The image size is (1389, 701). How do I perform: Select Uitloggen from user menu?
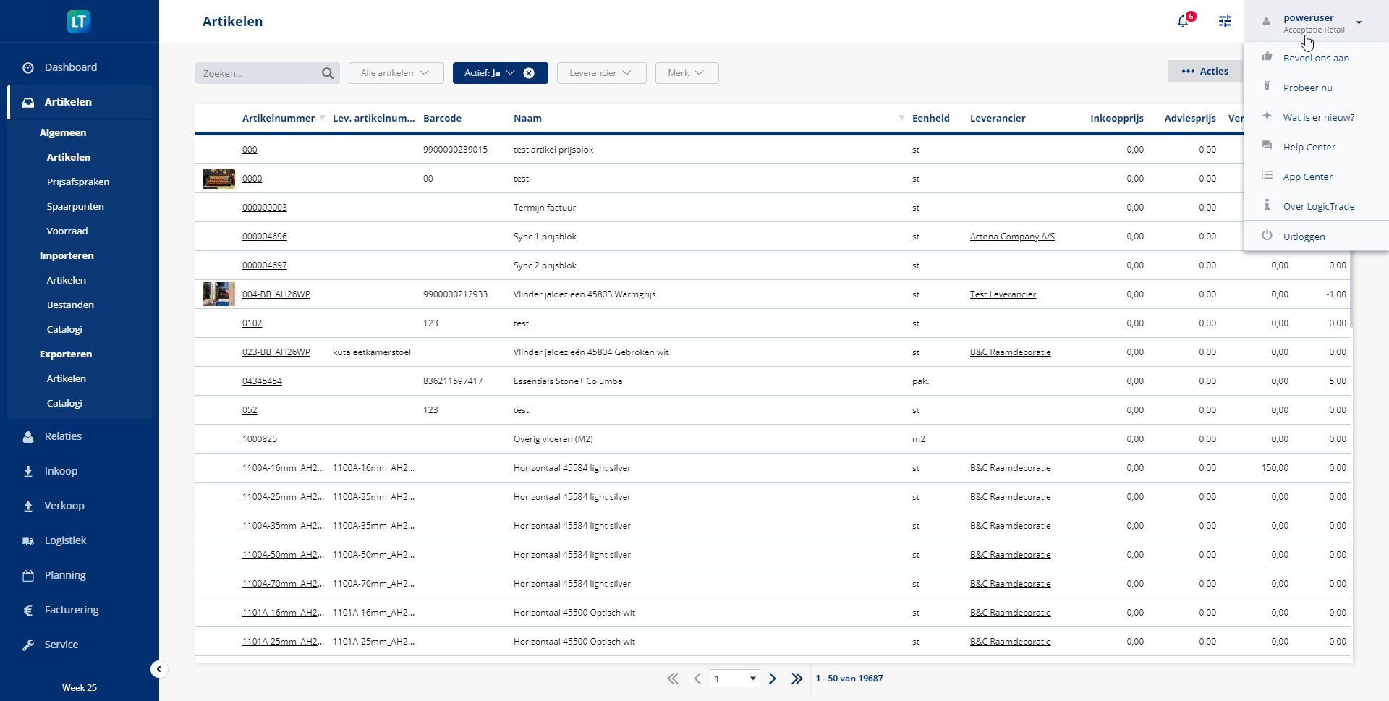[x=1304, y=237]
